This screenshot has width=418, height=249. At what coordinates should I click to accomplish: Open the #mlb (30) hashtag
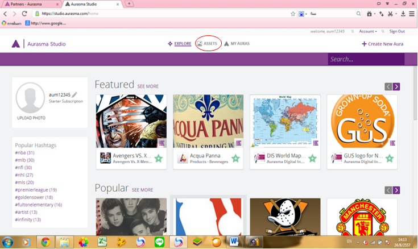click(x=24, y=160)
